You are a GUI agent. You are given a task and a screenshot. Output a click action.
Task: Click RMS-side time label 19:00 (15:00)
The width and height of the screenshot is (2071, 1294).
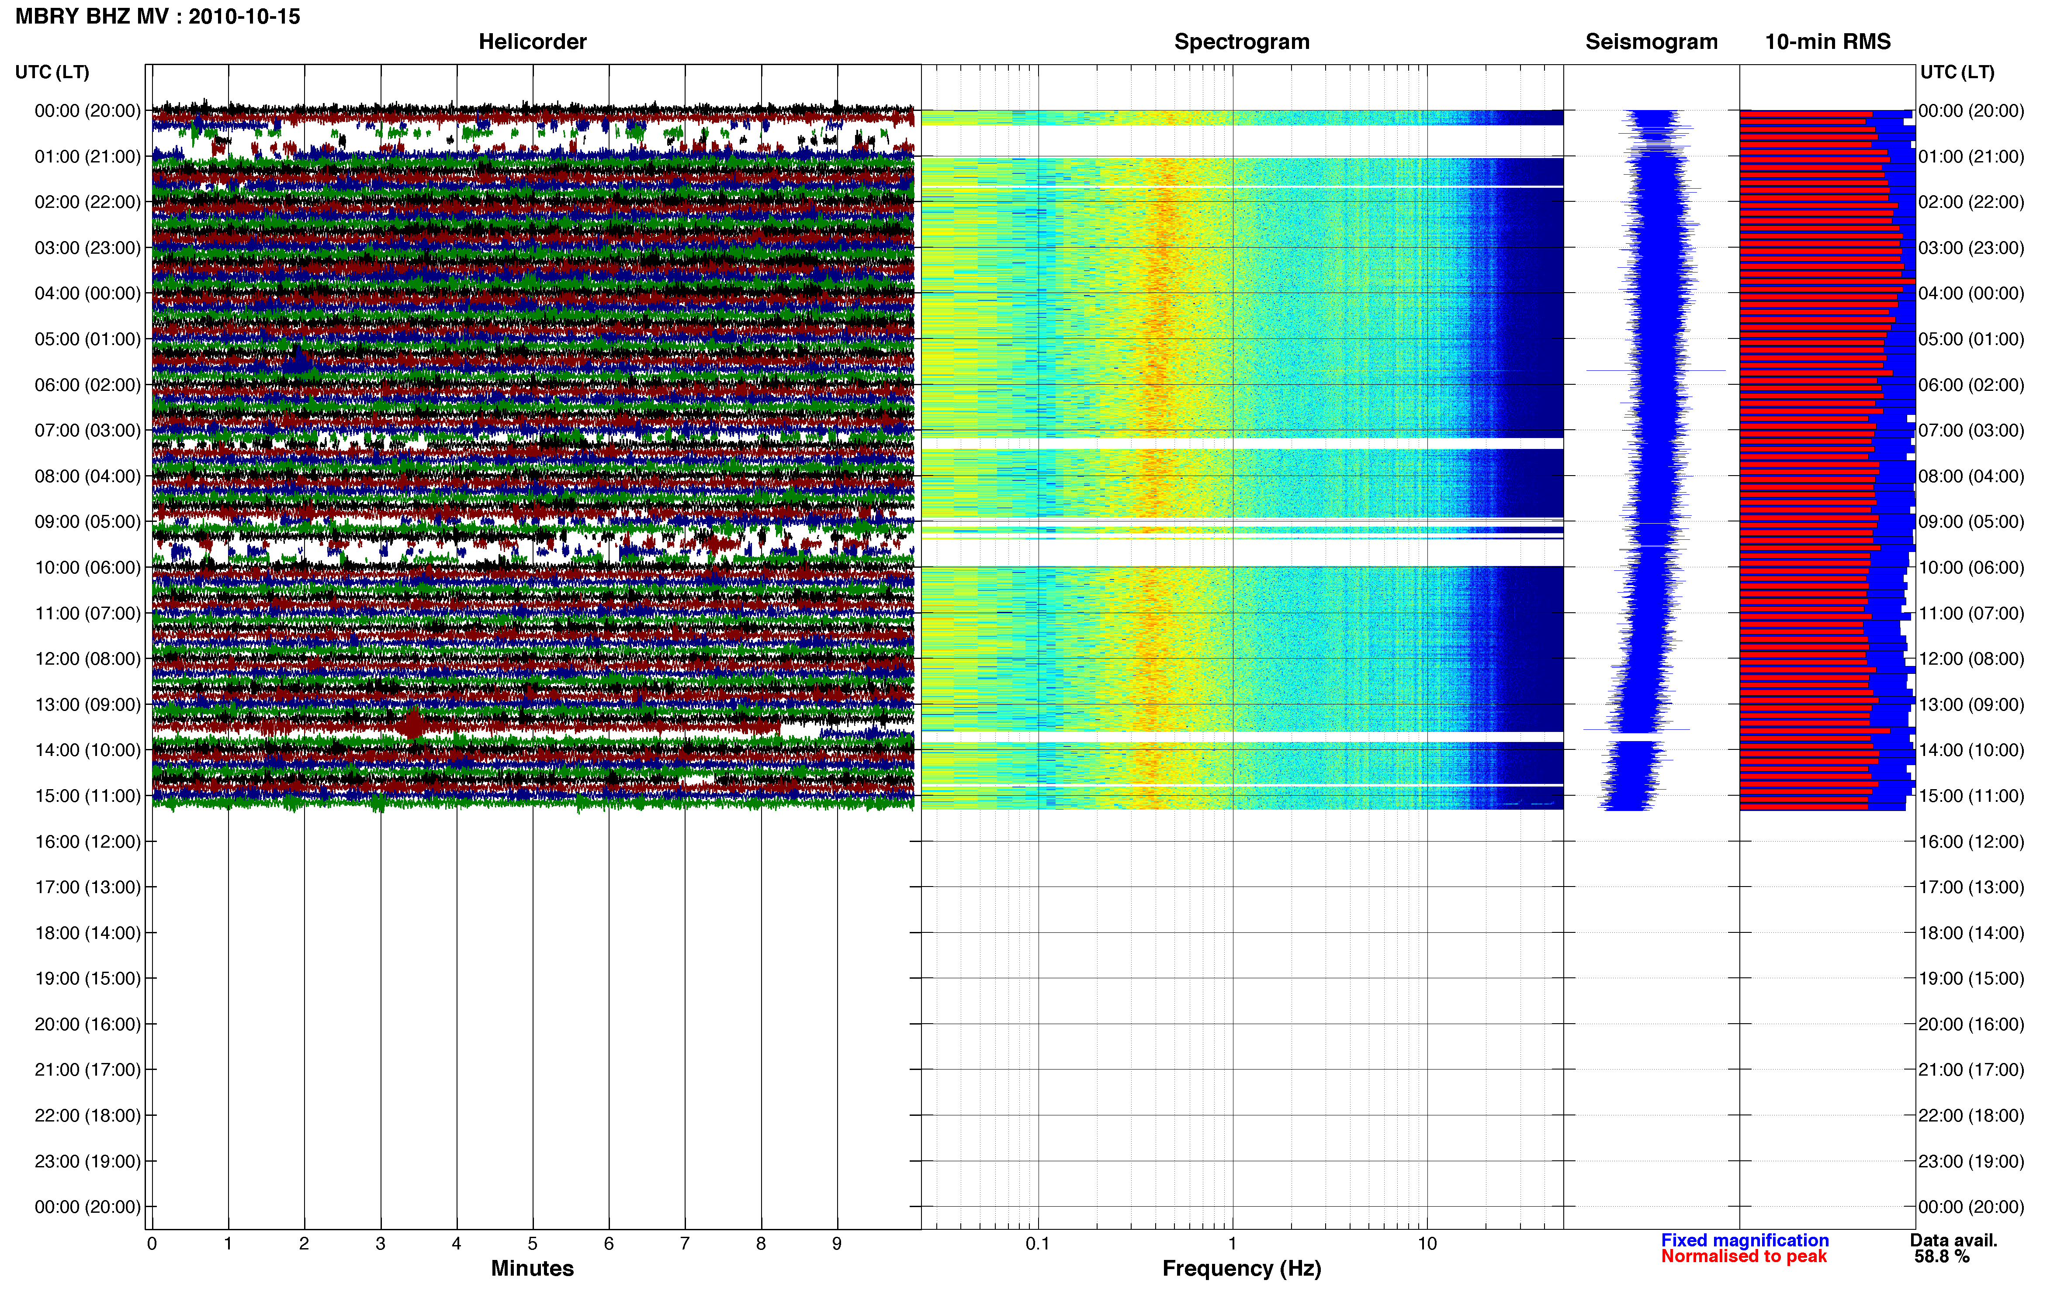[1971, 978]
